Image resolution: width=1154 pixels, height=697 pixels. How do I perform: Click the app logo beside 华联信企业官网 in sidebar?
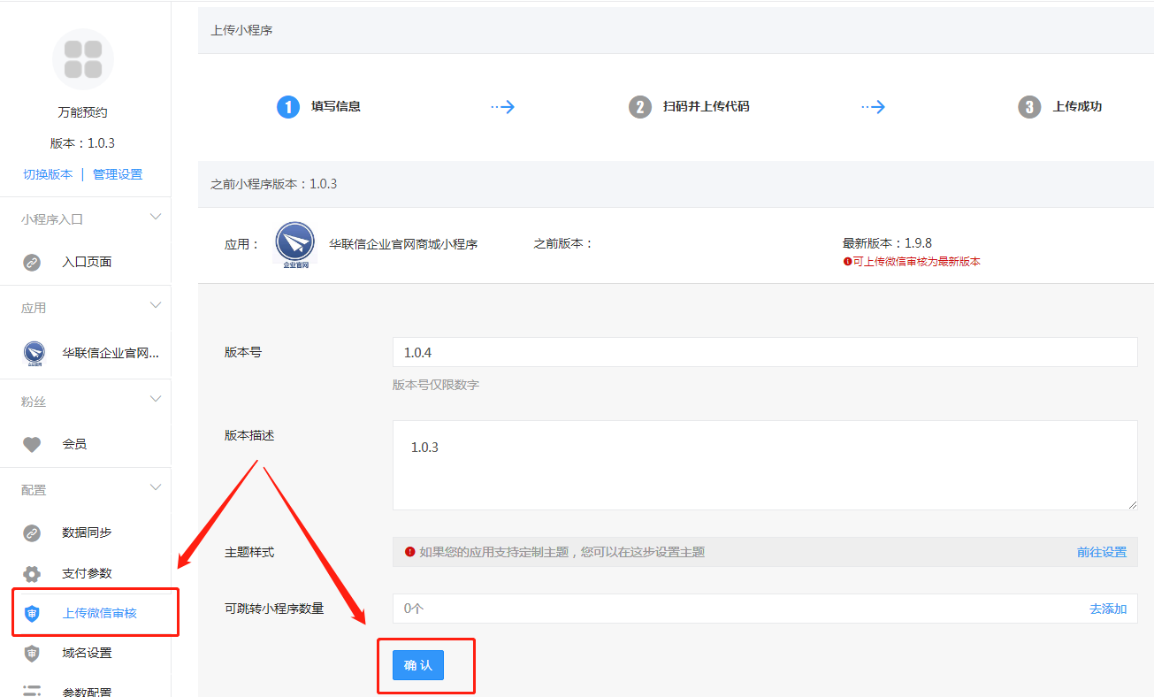(x=34, y=353)
